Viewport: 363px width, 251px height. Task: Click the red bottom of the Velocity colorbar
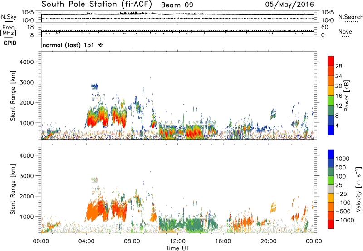[331, 224]
